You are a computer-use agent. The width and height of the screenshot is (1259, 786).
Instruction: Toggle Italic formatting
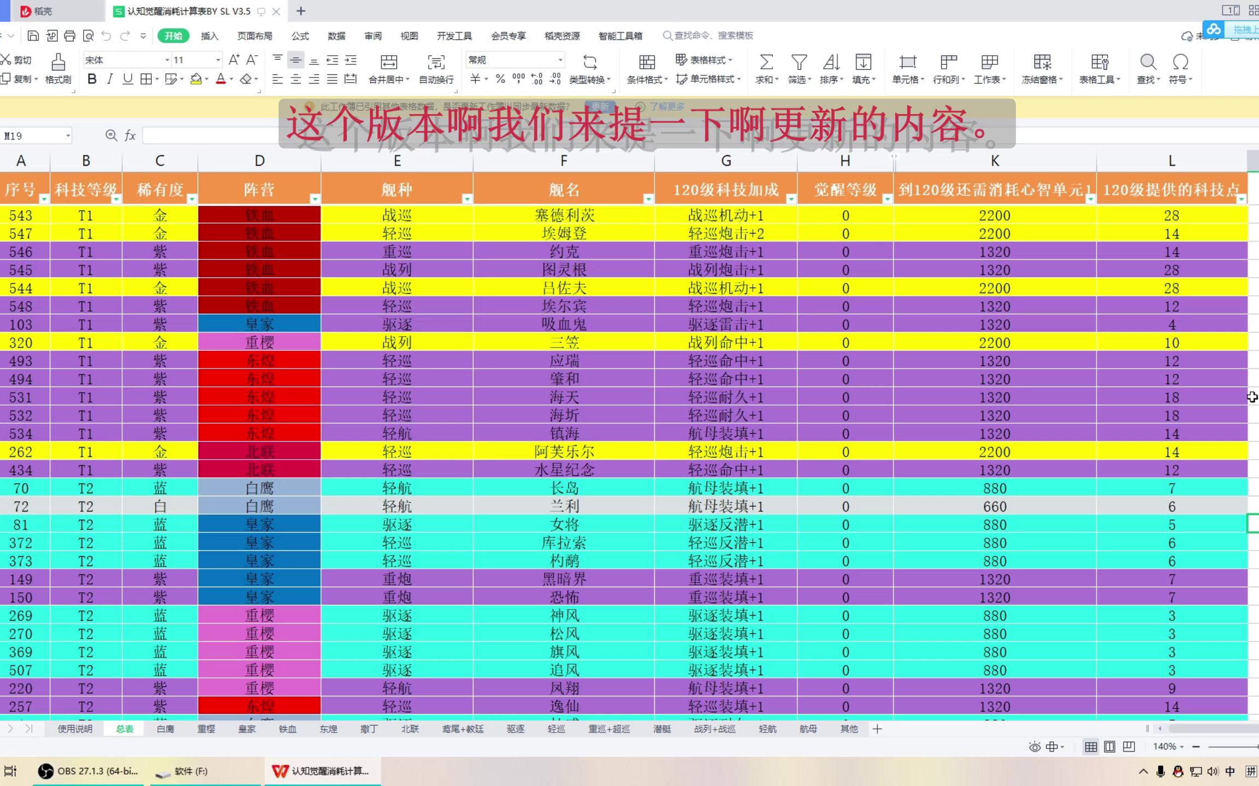click(x=110, y=79)
